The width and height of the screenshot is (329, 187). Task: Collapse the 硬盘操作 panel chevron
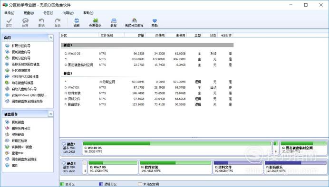[50, 114]
